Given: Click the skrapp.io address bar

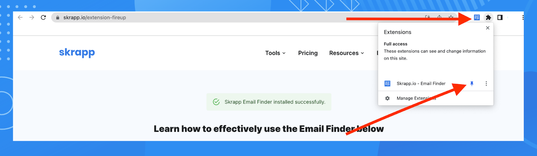Looking at the screenshot, I should (237, 18).
